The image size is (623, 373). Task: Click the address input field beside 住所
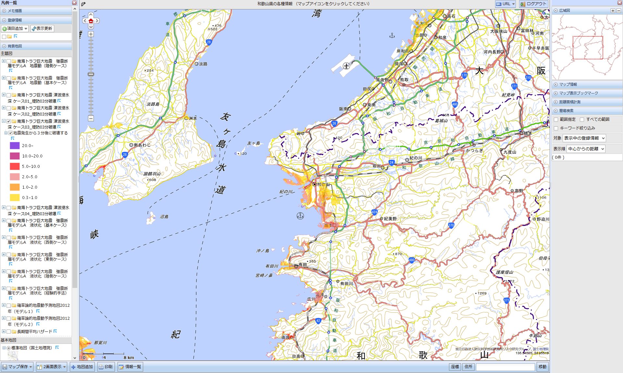(x=505, y=367)
